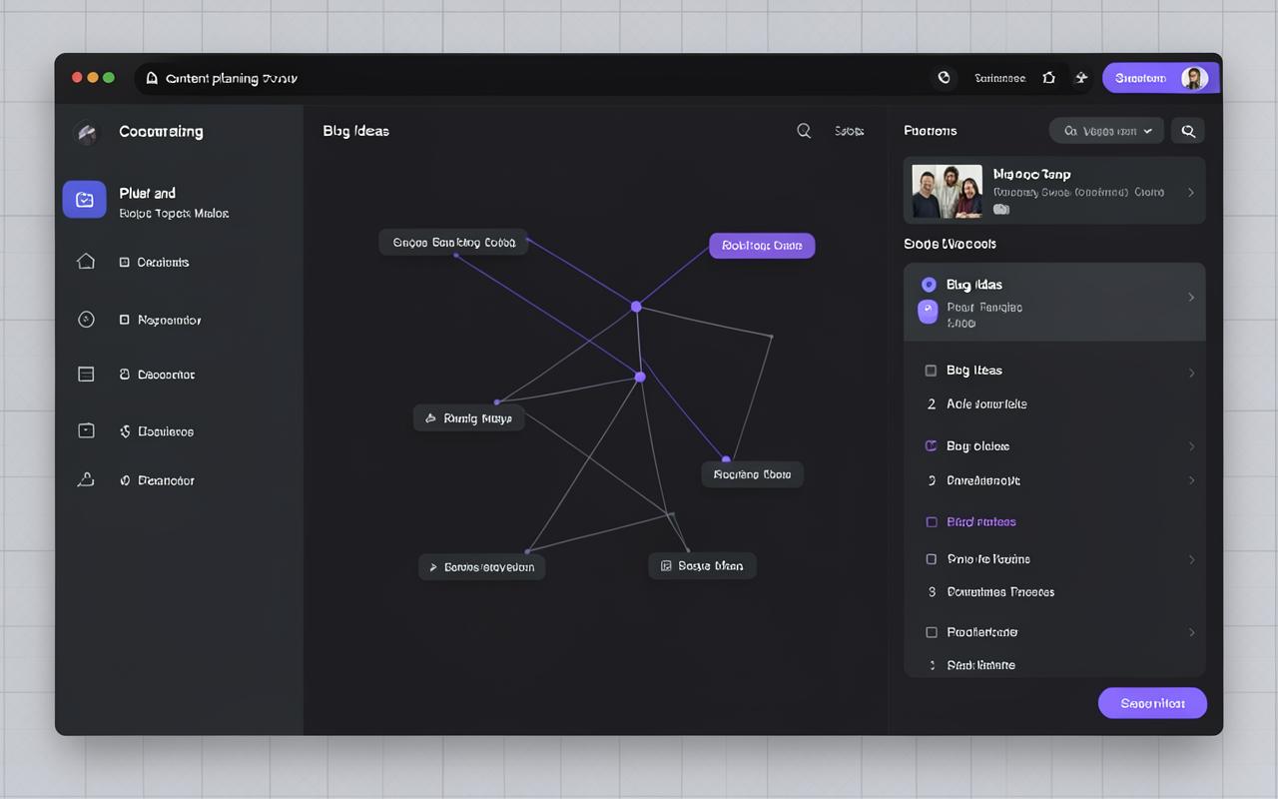Viewport: 1278px width, 799px height.
Task: Expand the highlighted row with the purple radio
Action: 1190,298
